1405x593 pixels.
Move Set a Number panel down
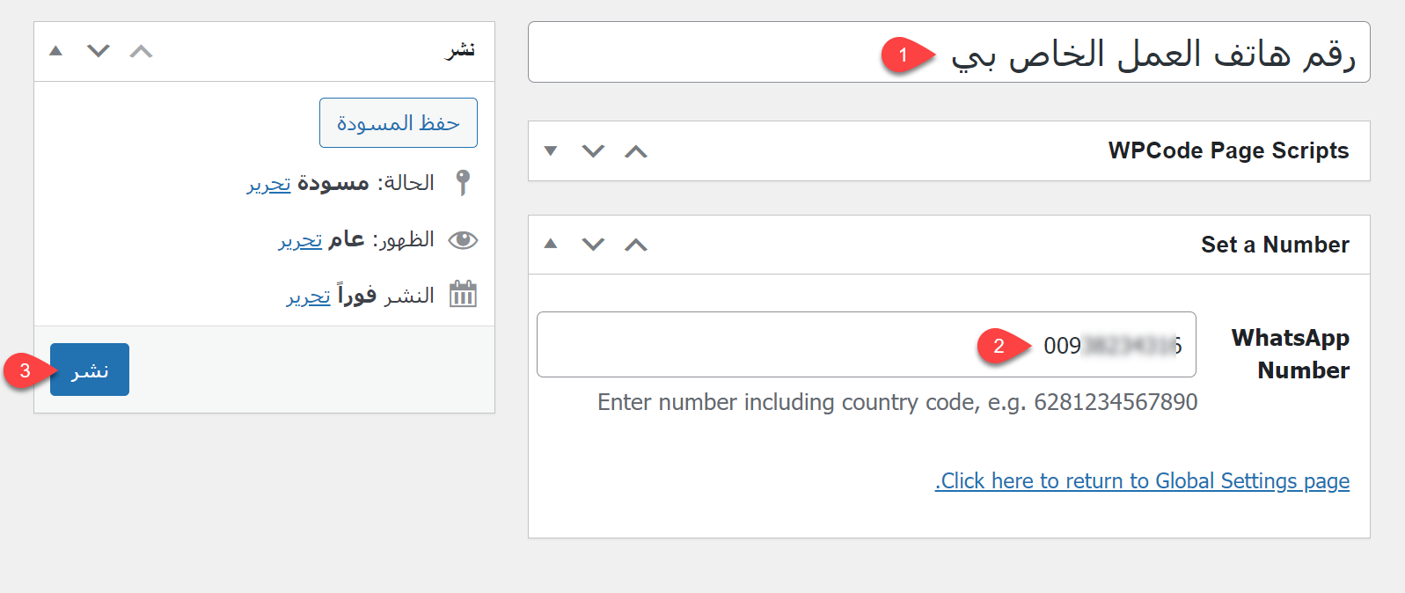coord(594,245)
